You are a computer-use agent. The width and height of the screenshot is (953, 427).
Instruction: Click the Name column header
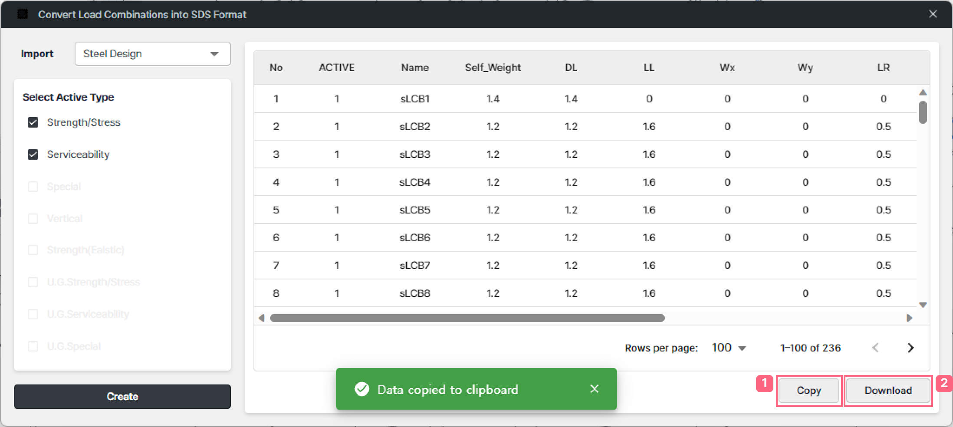pos(414,68)
